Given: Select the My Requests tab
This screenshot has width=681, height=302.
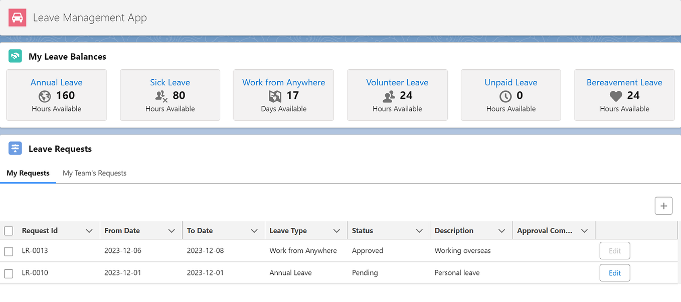Looking at the screenshot, I should point(28,173).
